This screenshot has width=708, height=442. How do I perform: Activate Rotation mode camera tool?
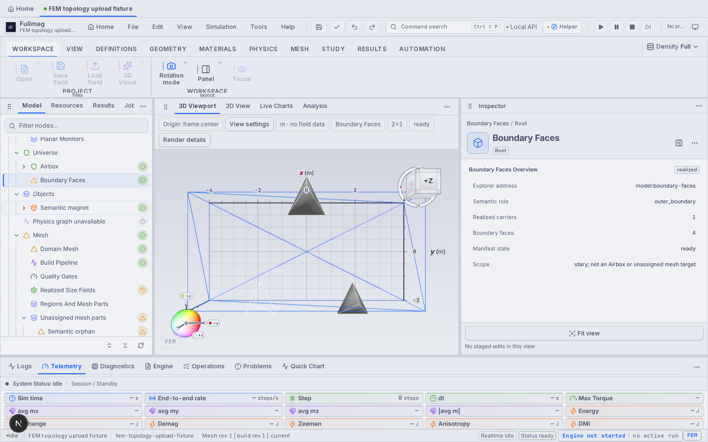coord(171,73)
